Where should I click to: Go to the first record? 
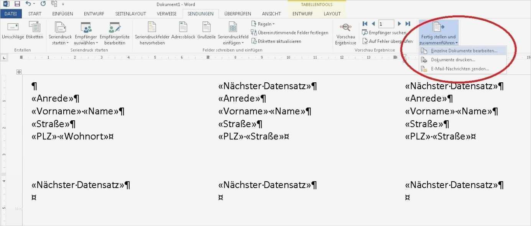(x=365, y=24)
